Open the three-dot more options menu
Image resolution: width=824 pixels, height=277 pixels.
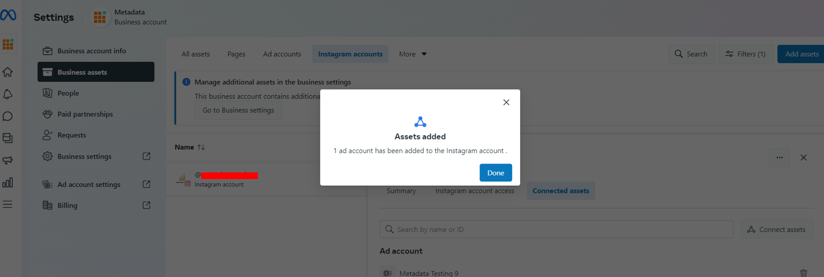coord(779,157)
